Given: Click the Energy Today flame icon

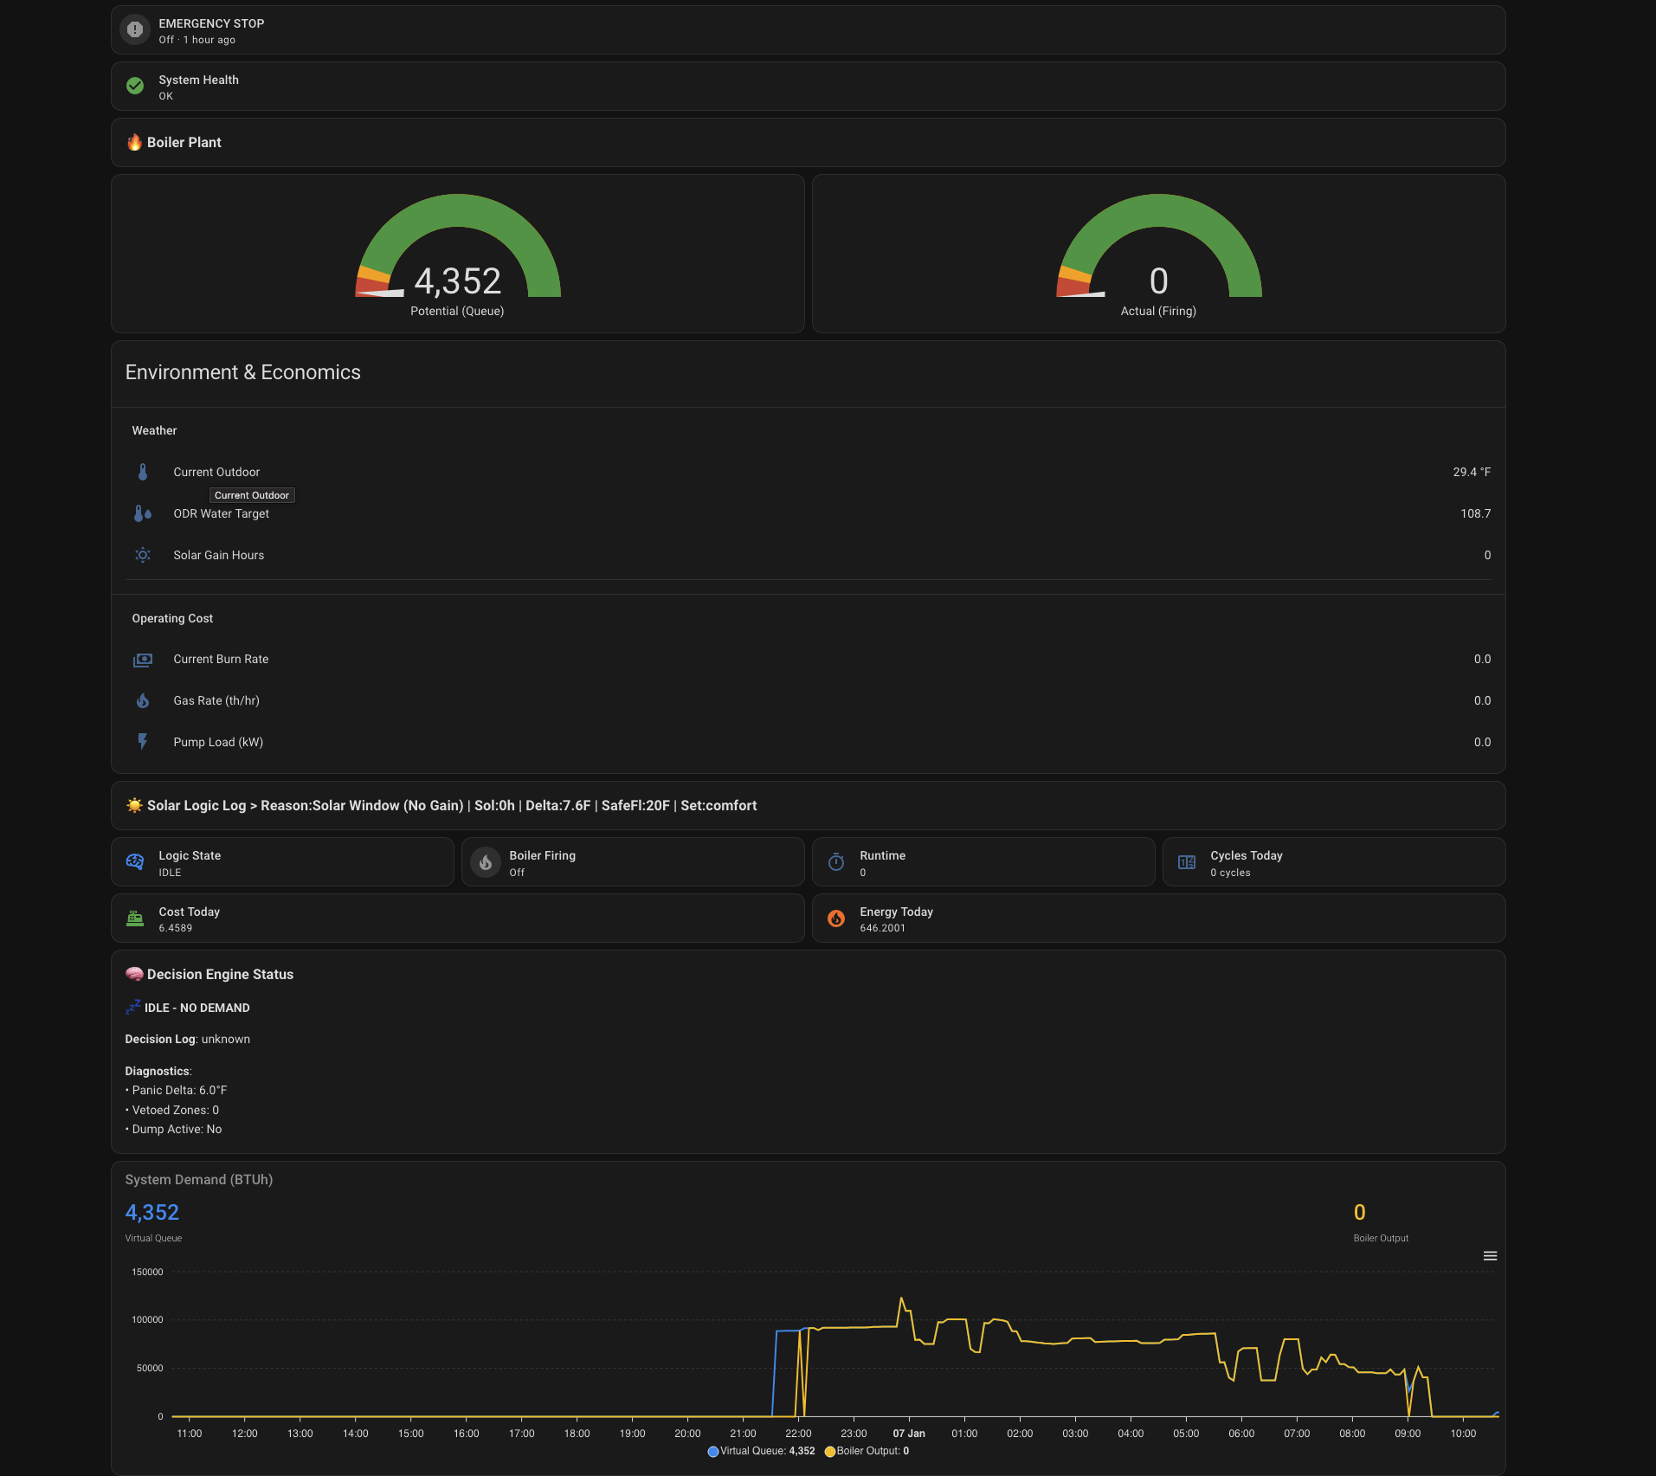Looking at the screenshot, I should [836, 918].
